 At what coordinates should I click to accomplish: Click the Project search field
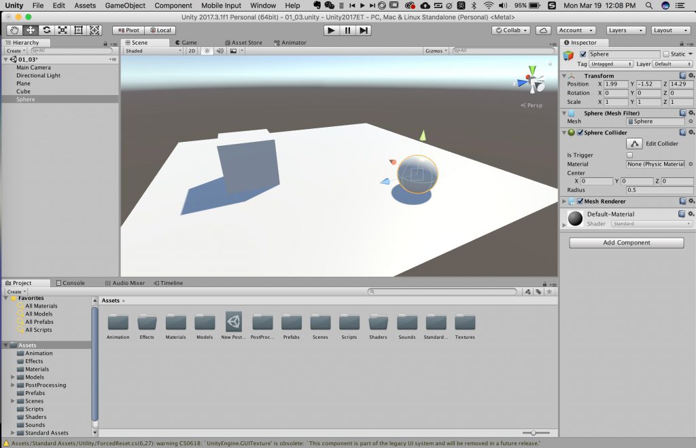pyautogui.click(x=442, y=292)
